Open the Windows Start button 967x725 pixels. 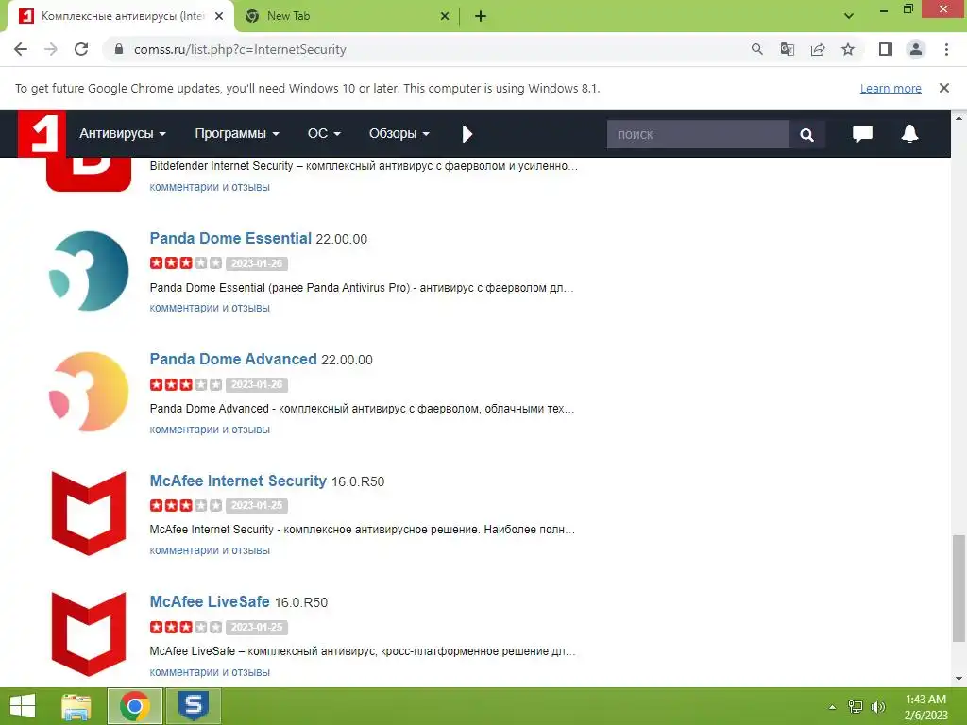click(x=23, y=706)
